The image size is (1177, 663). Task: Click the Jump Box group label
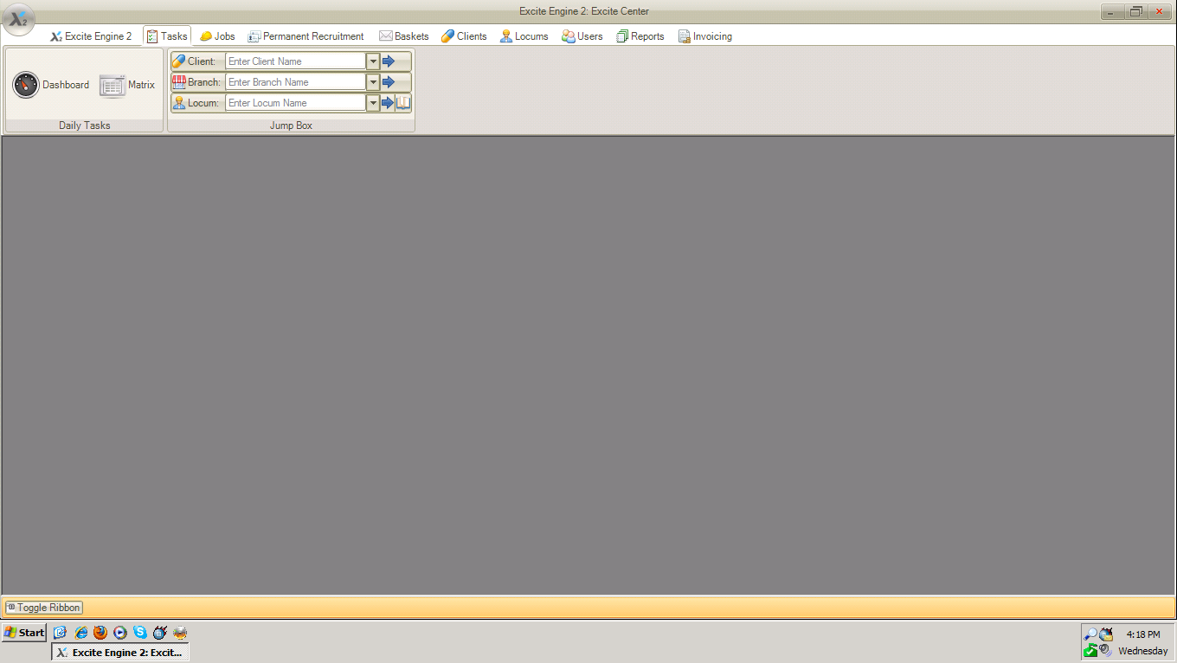[291, 126]
